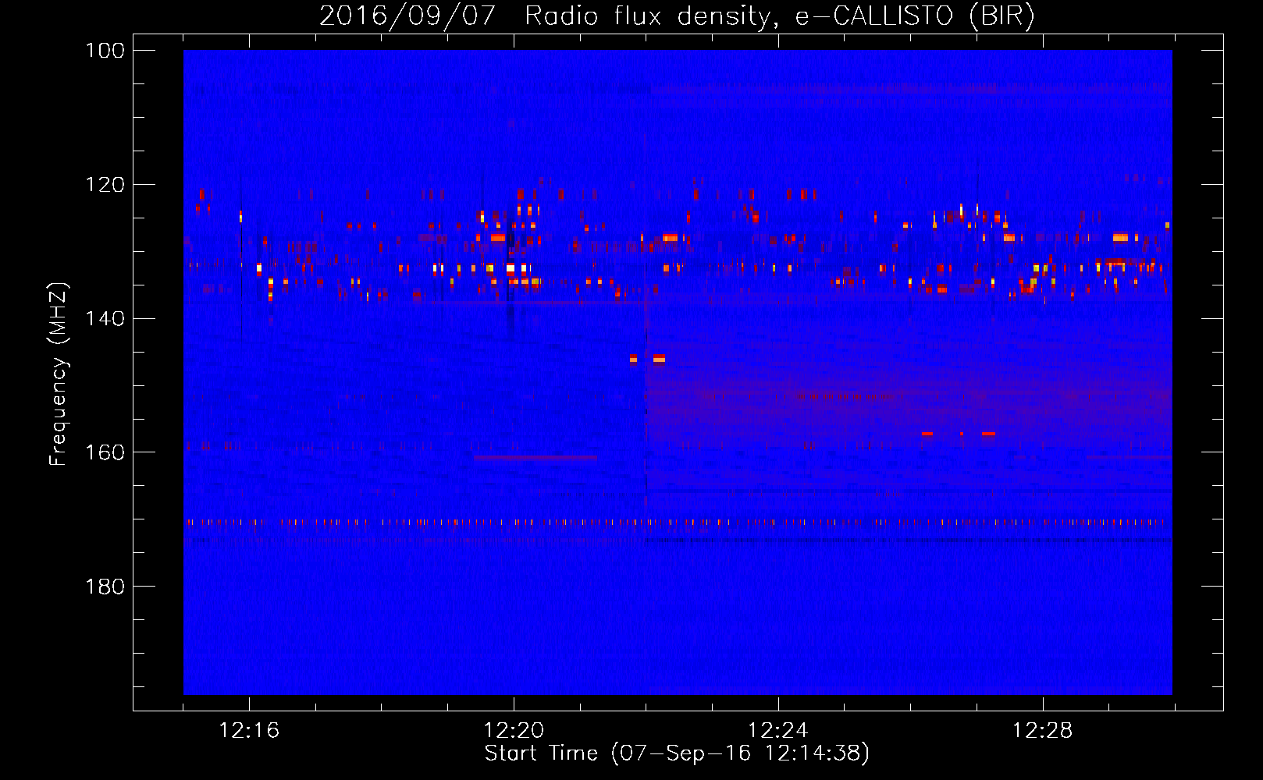Click the 12:16 time tick label
The image size is (1263, 780).
point(249,731)
